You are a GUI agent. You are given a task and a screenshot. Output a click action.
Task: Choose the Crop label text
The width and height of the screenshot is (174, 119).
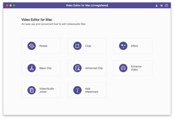coord(88,46)
